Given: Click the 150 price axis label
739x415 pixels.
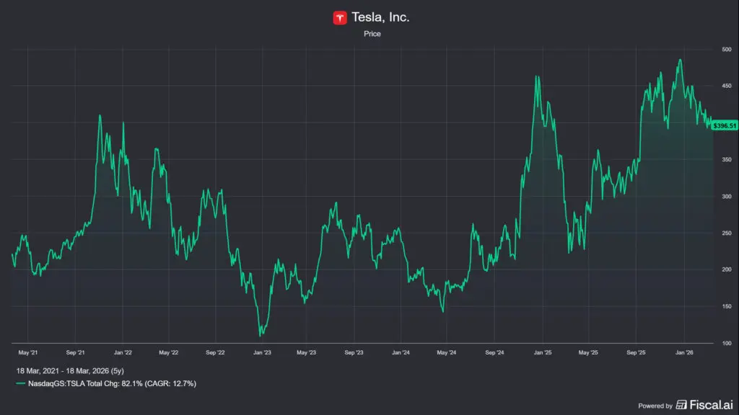Looking at the screenshot, I should 727,306.
